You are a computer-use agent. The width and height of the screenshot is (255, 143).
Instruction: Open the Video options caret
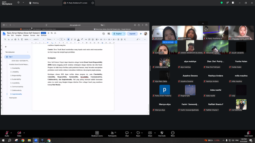(24, 133)
